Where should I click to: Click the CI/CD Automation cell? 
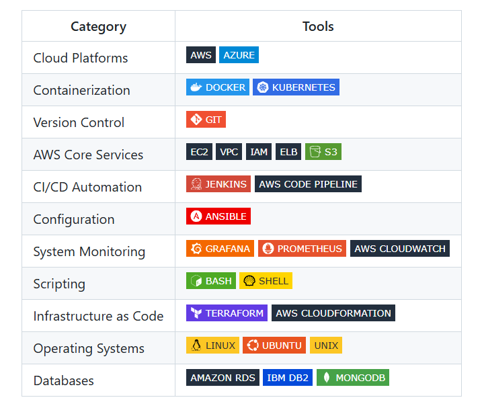(x=98, y=187)
